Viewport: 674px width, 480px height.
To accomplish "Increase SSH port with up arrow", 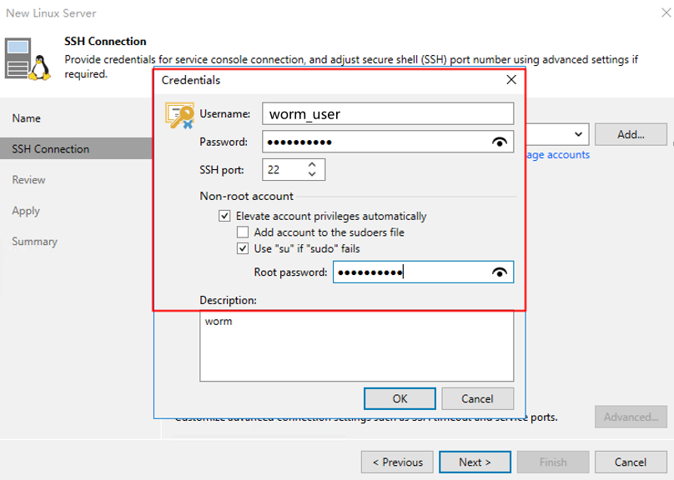I will (x=312, y=165).
